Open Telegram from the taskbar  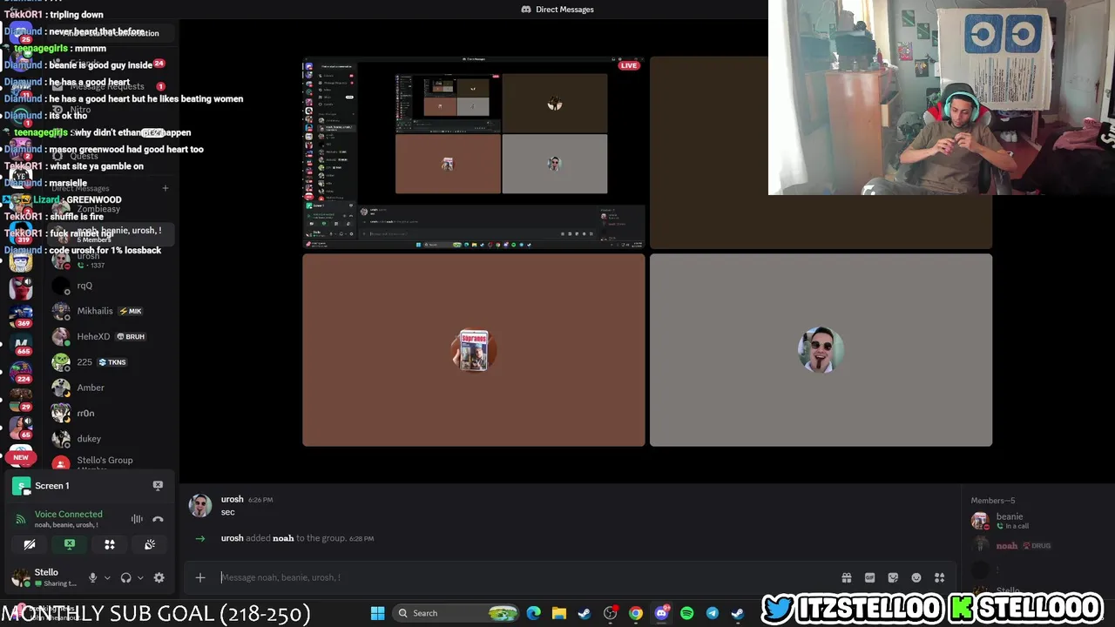click(x=712, y=613)
